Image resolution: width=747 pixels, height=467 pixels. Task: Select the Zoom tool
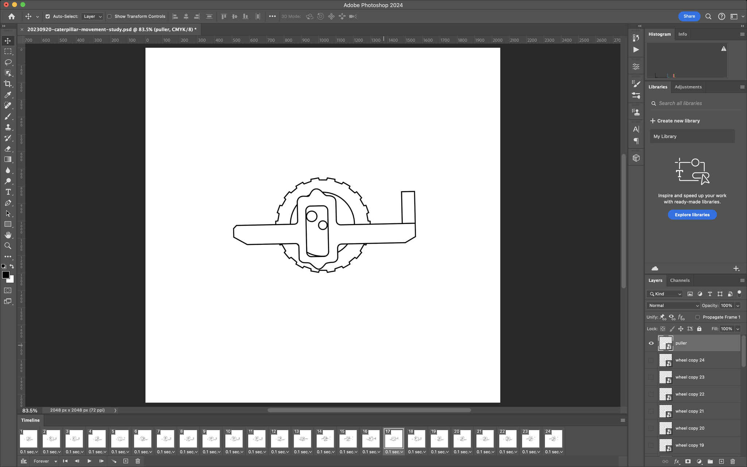point(8,246)
